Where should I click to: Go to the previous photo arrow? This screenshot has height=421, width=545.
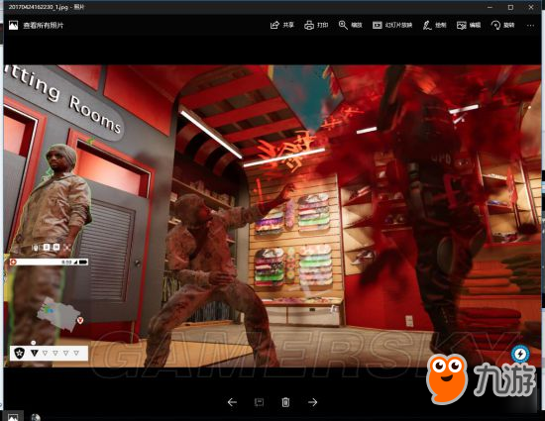point(232,402)
